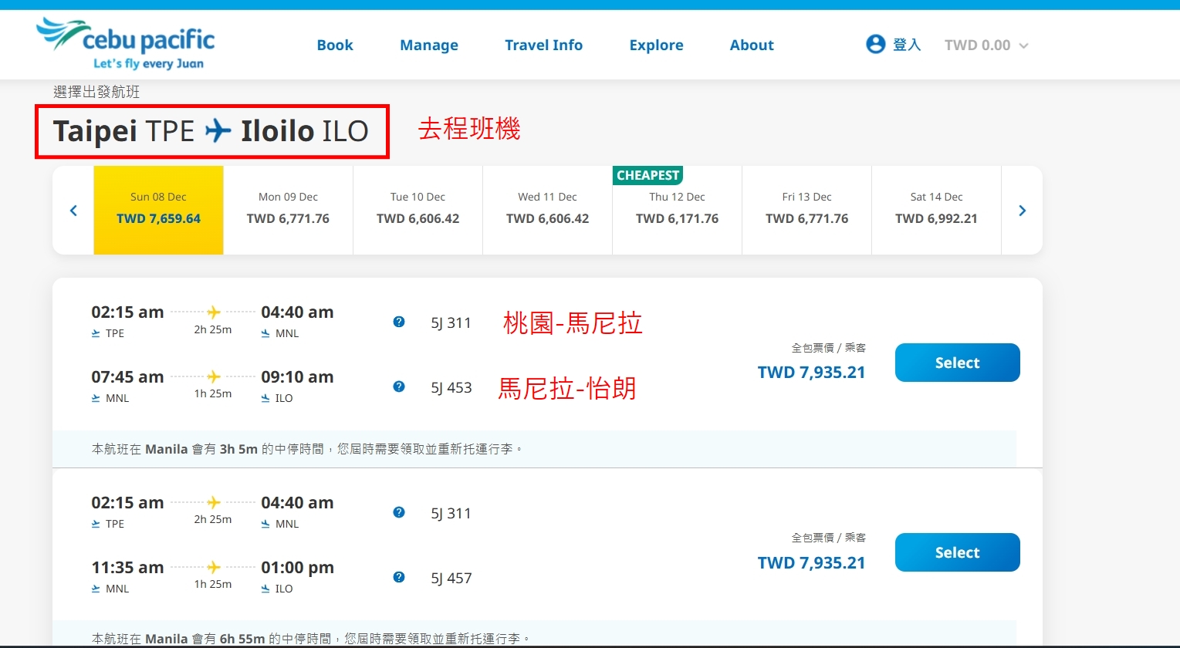This screenshot has height=648, width=1180.
Task: Open the Manage menu
Action: 429,45
